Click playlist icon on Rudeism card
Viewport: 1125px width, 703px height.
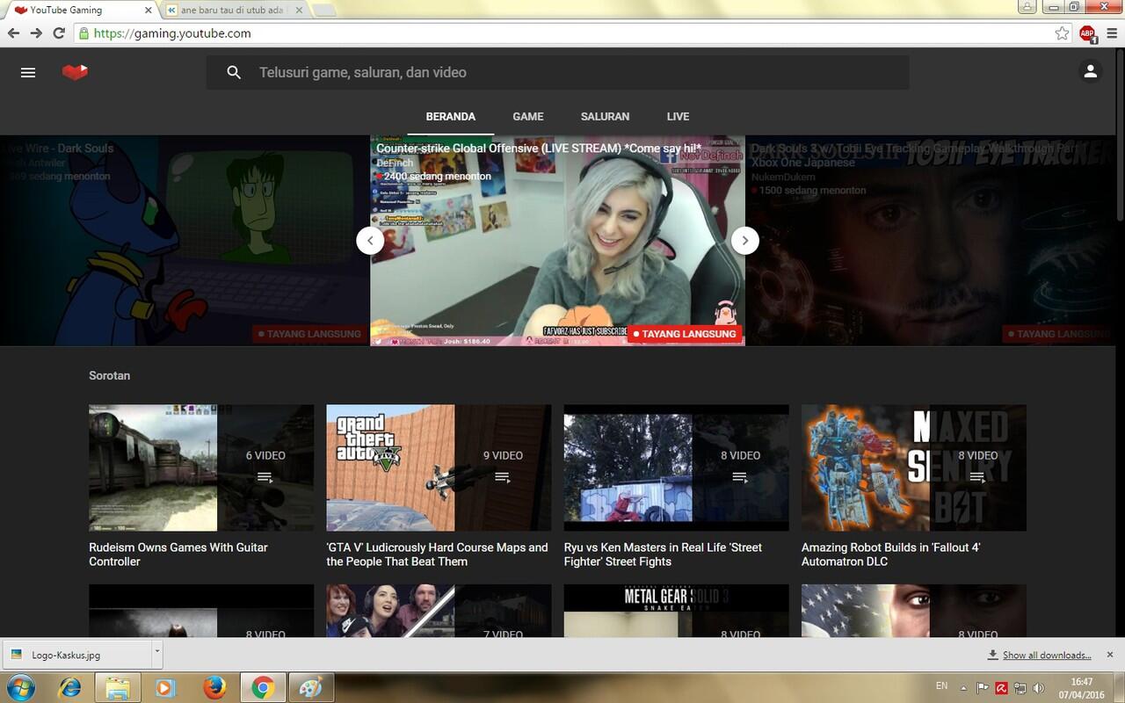click(x=265, y=477)
